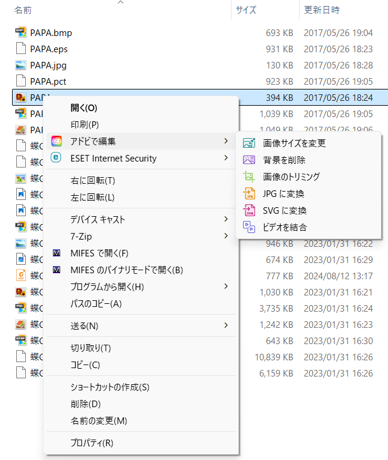Expand the 送る(N) submenu arrow

click(x=226, y=325)
